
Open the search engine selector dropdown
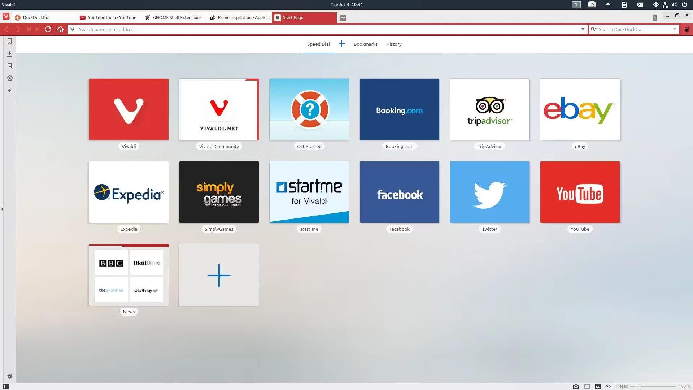point(593,29)
